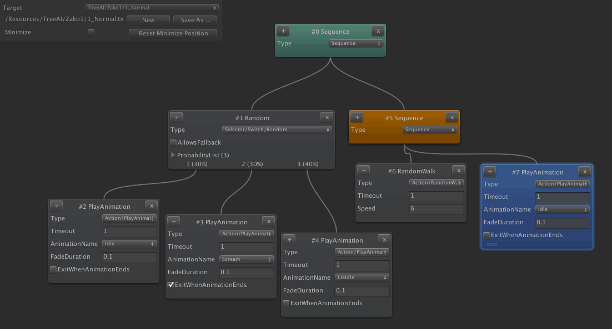The image size is (612, 329).
Task: Click the + icon on #3 PlayAnimation
Action: tap(173, 222)
